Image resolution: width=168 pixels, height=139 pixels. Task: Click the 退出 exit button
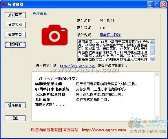[15, 118]
